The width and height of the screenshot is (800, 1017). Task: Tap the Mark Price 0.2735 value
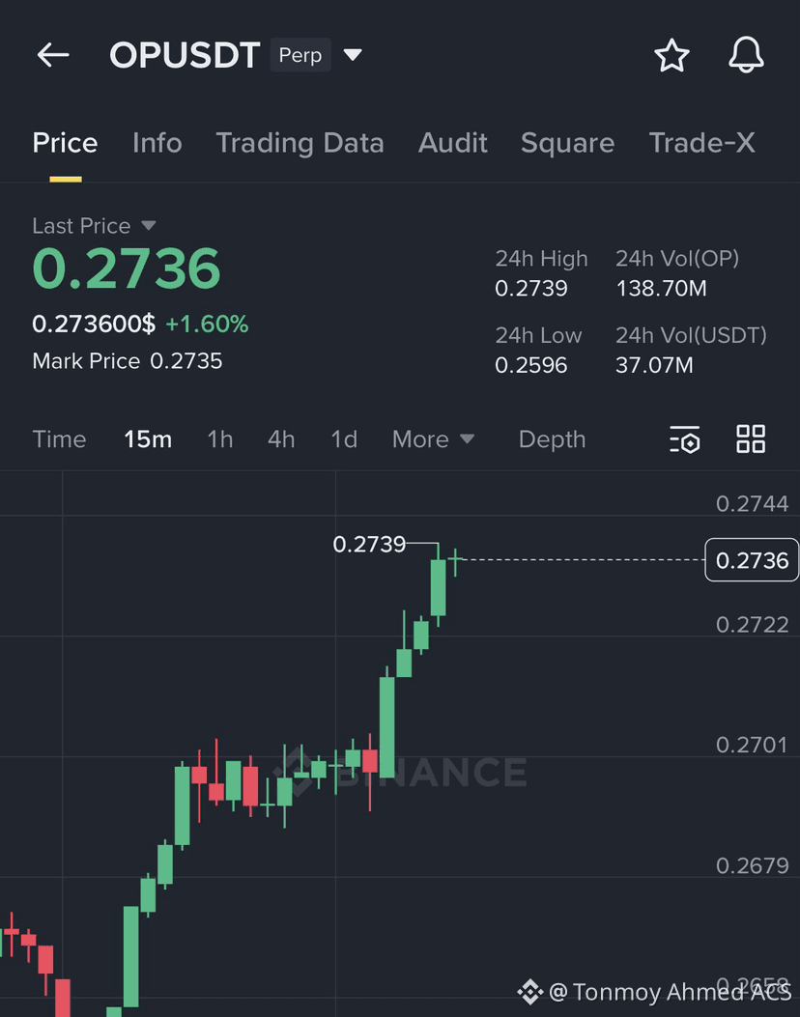(x=186, y=361)
